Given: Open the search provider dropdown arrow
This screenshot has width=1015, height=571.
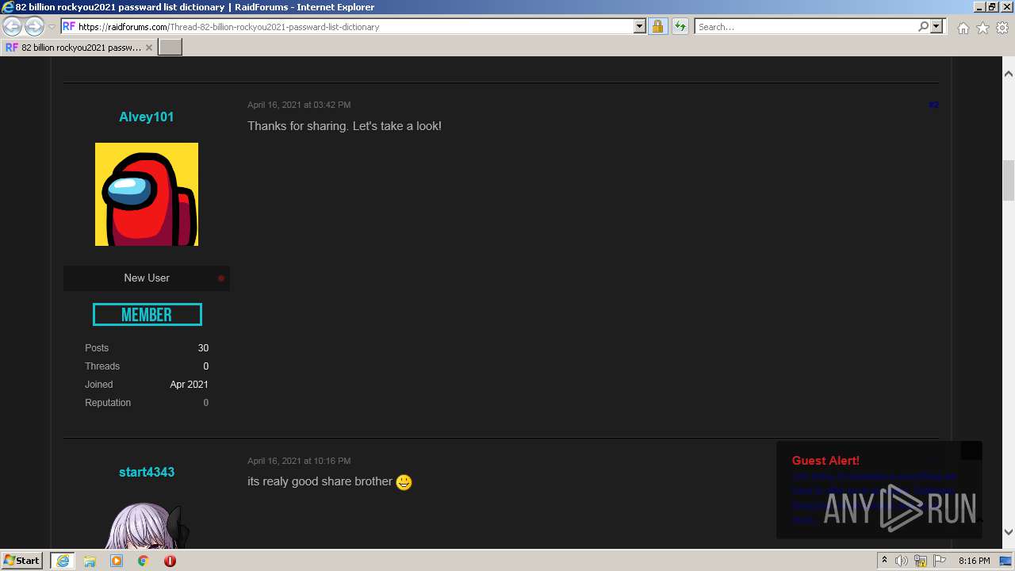Looking at the screenshot, I should click(x=936, y=27).
